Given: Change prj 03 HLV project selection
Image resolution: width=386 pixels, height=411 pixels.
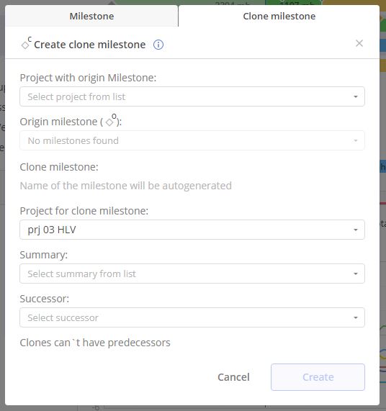Looking at the screenshot, I should pos(192,230).
